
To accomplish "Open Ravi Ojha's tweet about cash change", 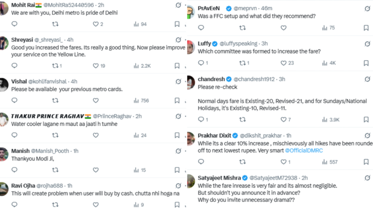I will 95,193.
